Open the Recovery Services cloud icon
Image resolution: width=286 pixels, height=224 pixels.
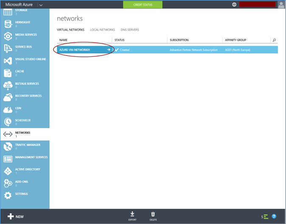click(x=8, y=98)
